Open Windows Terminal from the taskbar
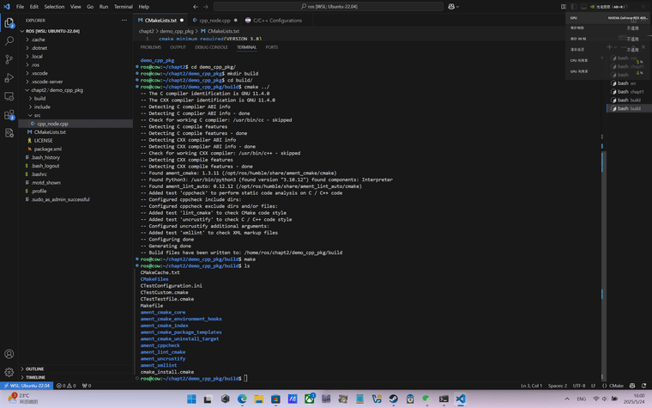 [444, 399]
